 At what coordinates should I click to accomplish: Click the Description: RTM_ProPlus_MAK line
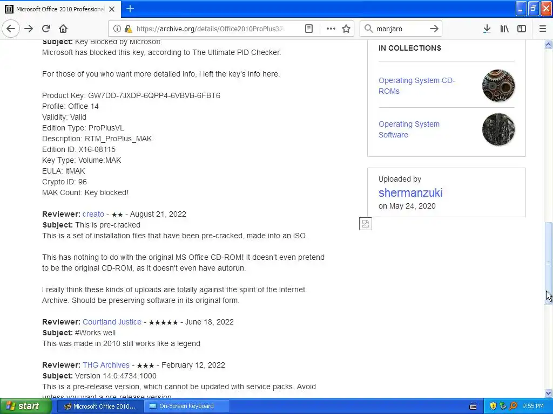coord(97,139)
